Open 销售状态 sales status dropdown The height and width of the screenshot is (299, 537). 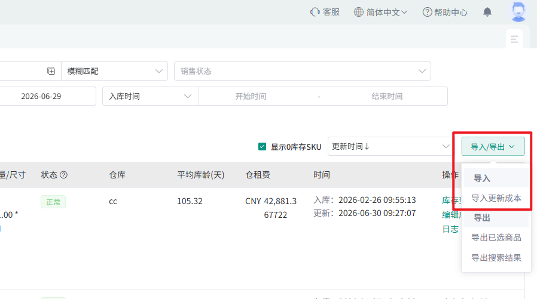(303, 71)
